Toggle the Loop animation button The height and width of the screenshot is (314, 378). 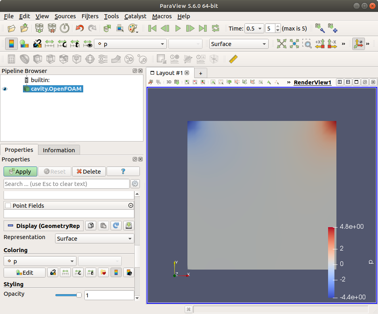(x=215, y=28)
